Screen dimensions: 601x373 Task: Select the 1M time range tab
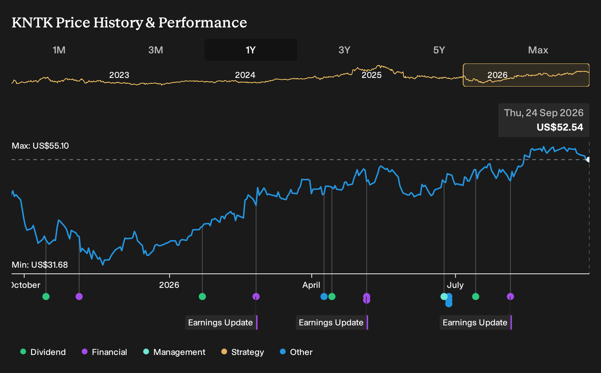59,50
